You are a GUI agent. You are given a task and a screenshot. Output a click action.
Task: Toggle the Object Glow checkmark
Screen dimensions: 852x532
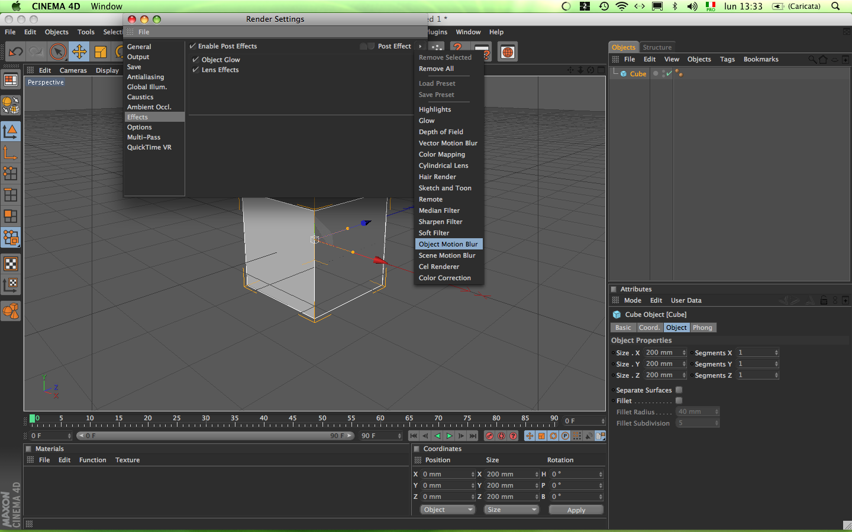(196, 60)
